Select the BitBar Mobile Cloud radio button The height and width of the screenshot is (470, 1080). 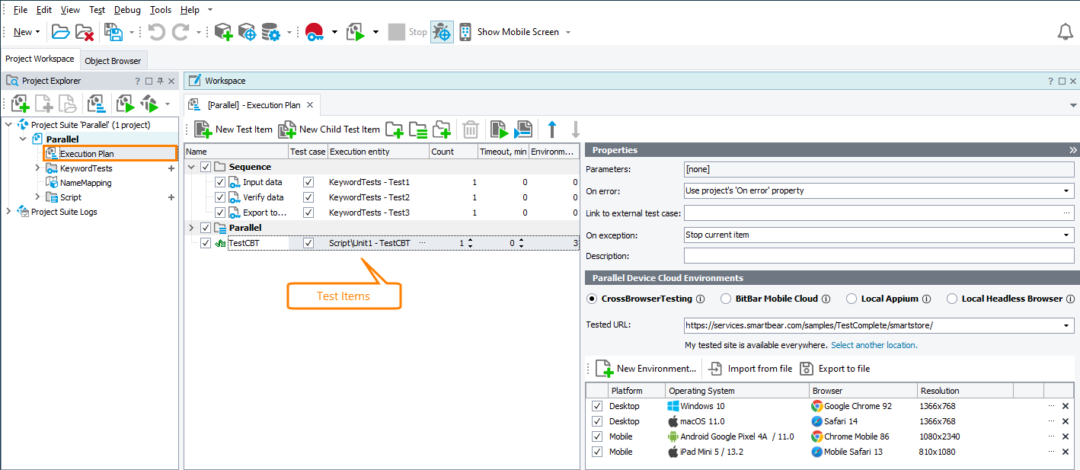coord(727,299)
